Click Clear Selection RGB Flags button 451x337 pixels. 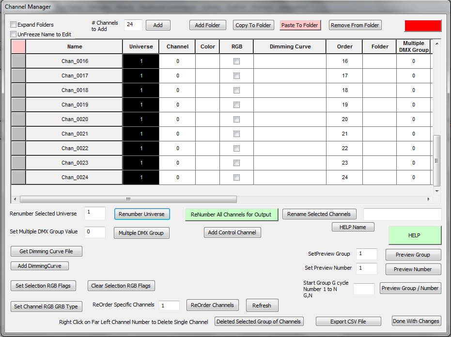[x=121, y=286]
